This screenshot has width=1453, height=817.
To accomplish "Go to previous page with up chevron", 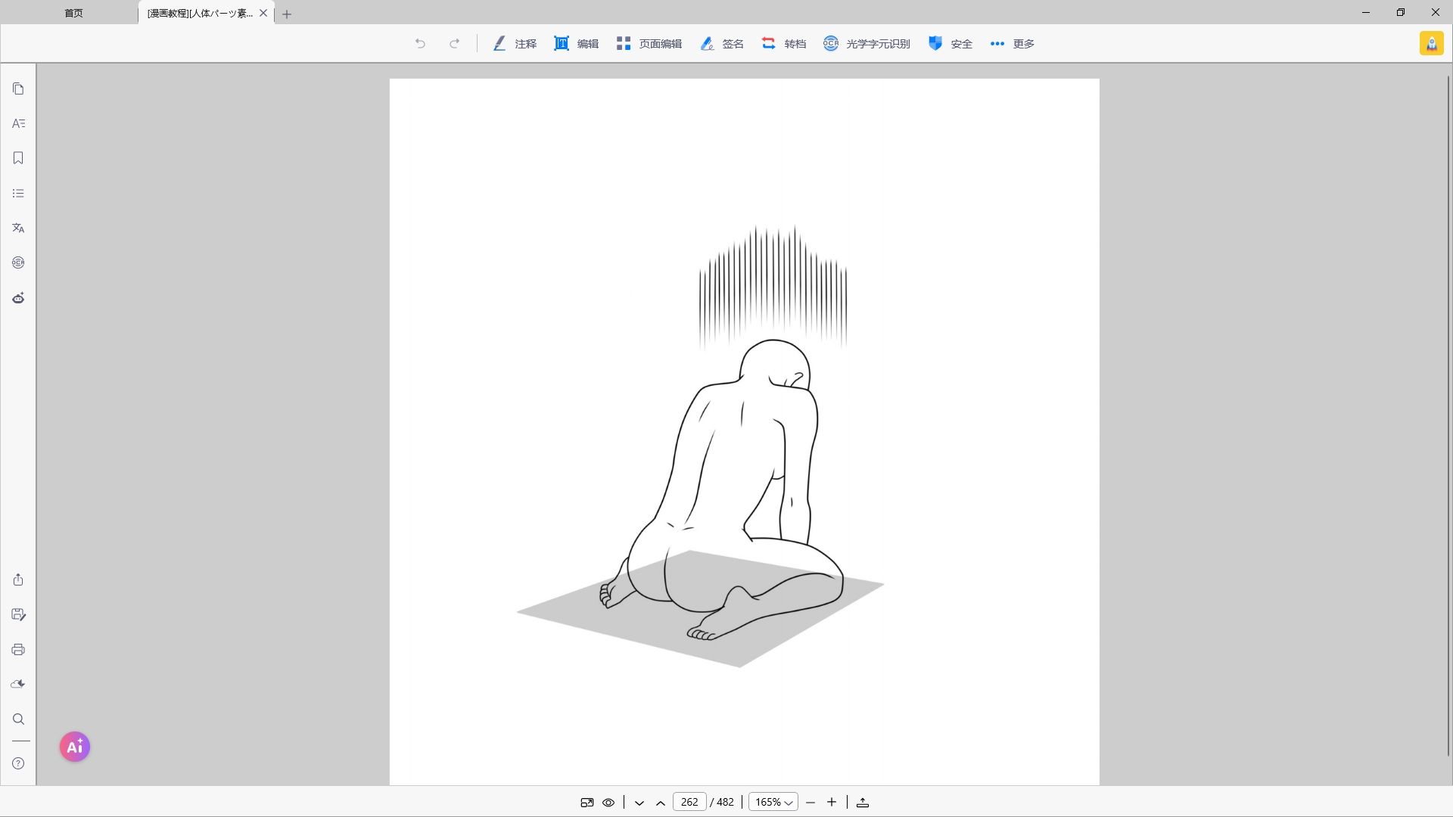I will point(661,803).
